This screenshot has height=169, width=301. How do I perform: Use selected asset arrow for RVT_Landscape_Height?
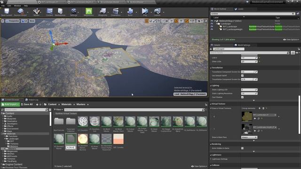pos(255,131)
